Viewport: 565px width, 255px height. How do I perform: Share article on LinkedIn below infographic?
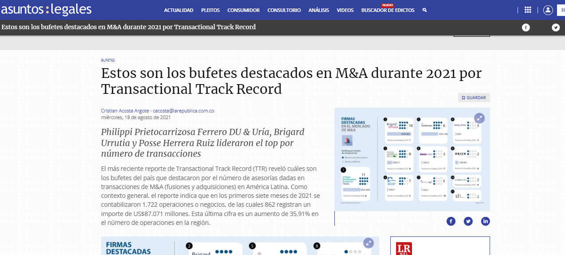click(485, 221)
